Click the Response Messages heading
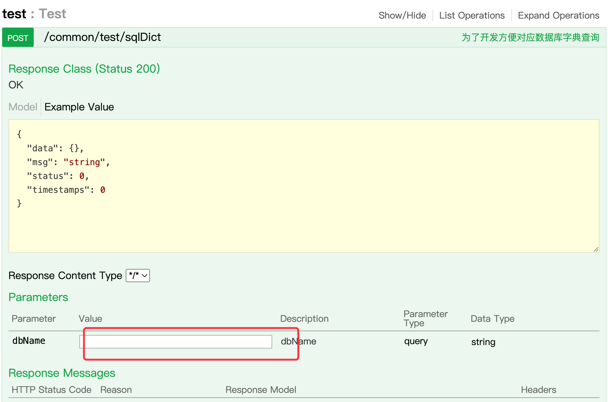The width and height of the screenshot is (608, 402). (x=62, y=373)
